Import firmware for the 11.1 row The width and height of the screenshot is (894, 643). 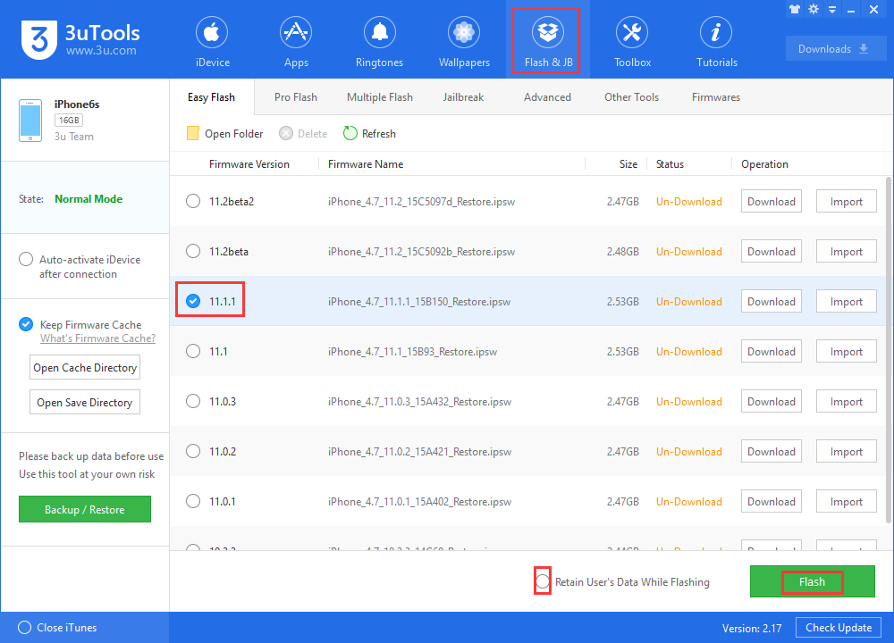tap(846, 351)
